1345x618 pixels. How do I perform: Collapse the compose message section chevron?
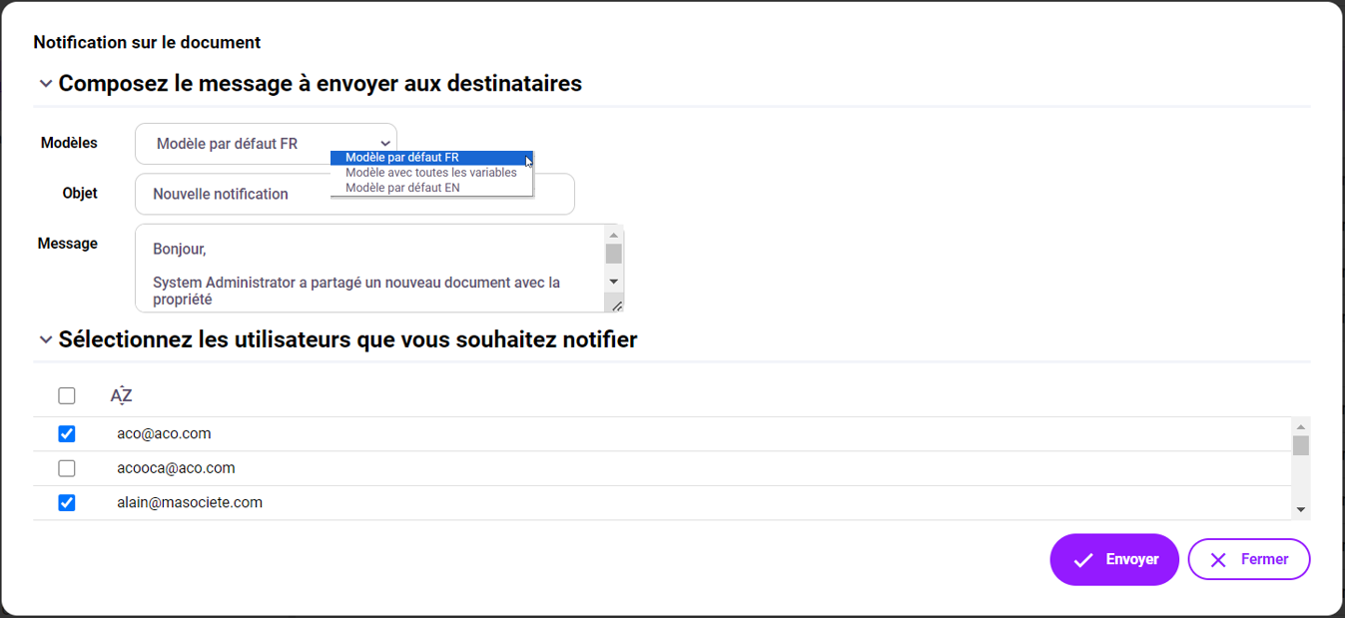[46, 84]
